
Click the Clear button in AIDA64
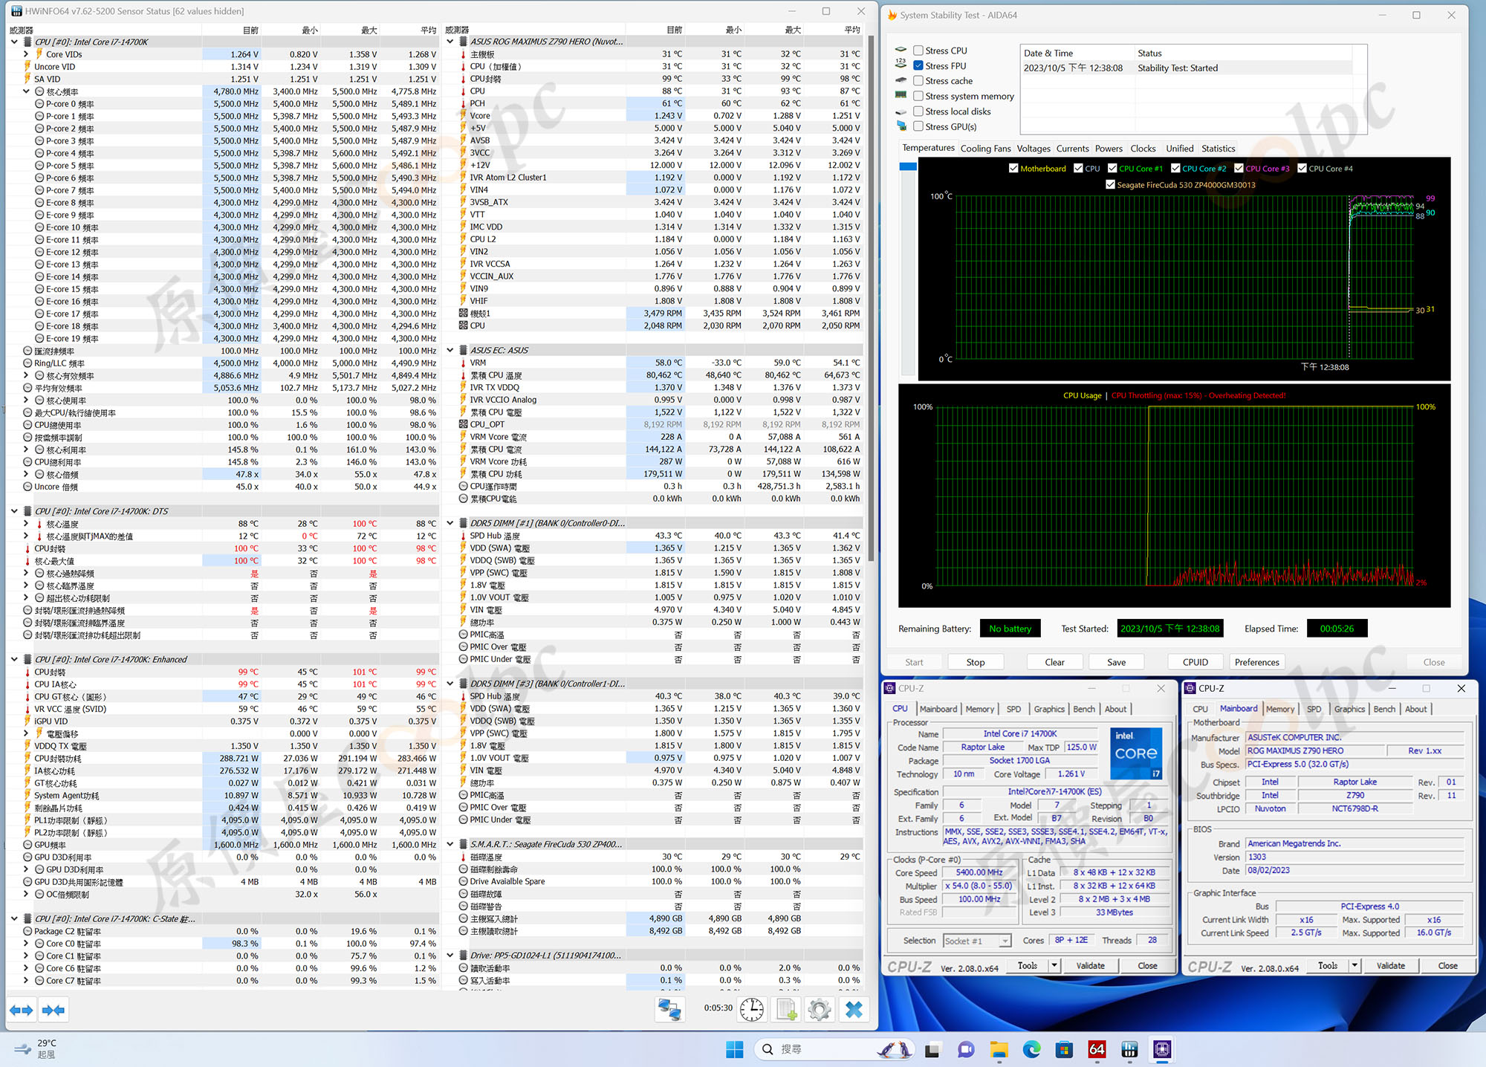[1054, 663]
